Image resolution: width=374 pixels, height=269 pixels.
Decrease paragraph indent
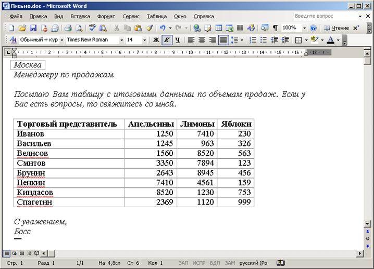[275, 40]
